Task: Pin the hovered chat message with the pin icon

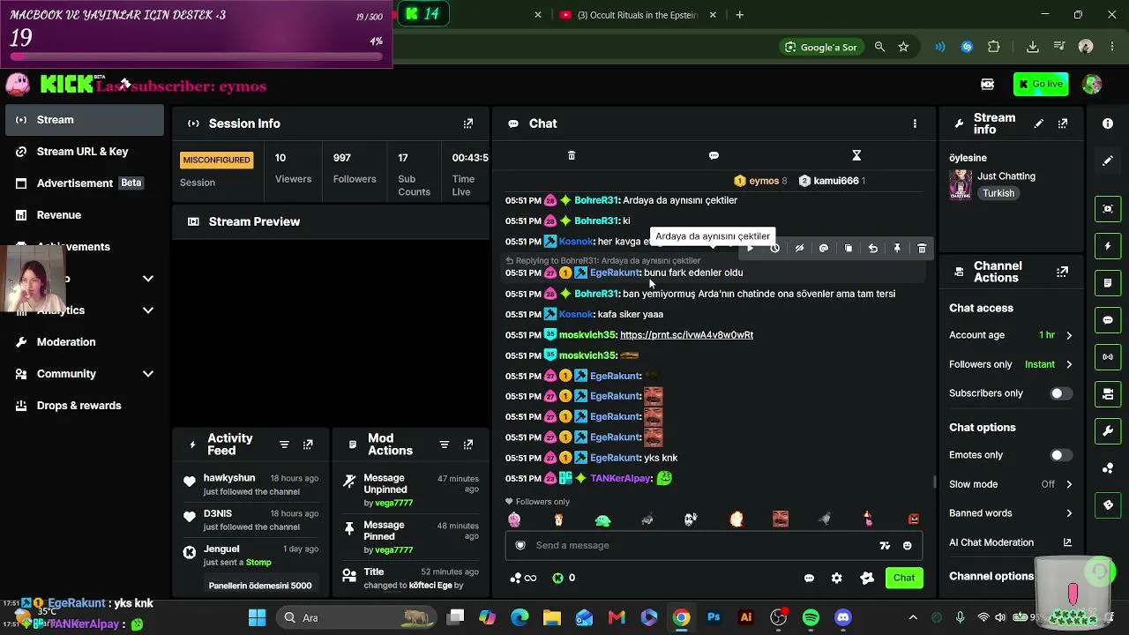Action: click(897, 249)
